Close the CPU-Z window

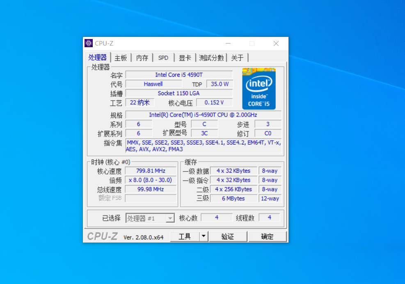click(276, 44)
